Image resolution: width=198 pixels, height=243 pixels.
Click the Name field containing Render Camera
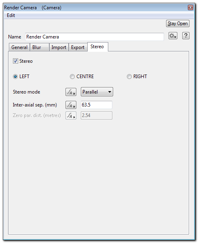[x=95, y=37]
